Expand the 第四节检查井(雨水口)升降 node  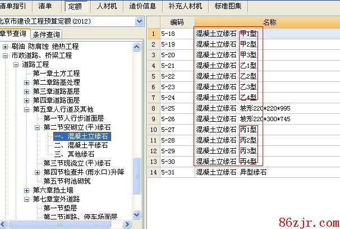coord(37,172)
